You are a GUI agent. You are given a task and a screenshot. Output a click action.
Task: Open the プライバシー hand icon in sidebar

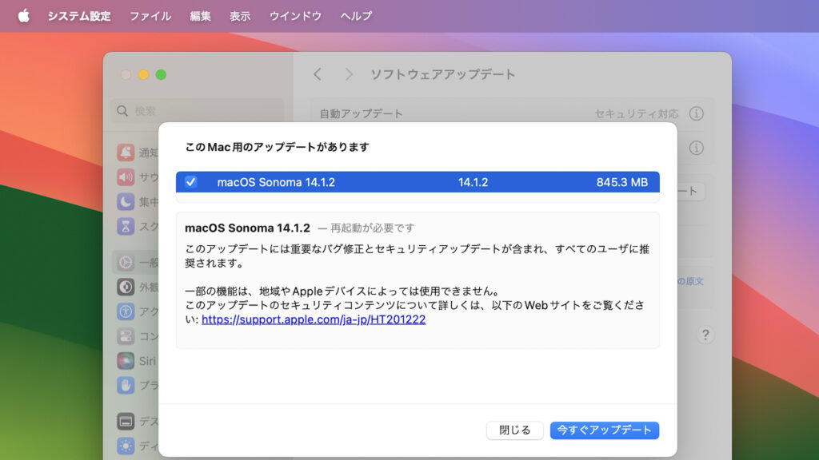coord(126,385)
